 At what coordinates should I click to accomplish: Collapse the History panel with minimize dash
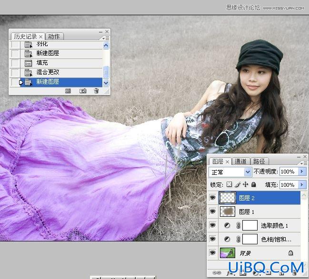(x=101, y=32)
